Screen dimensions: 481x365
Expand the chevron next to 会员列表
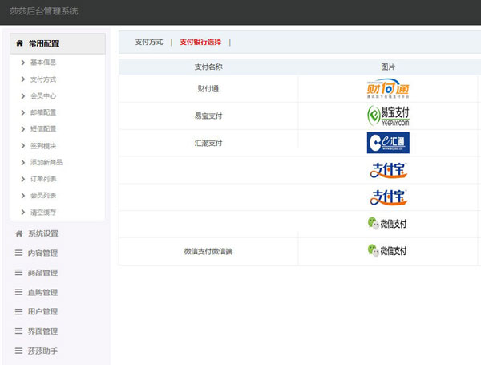tap(23, 196)
